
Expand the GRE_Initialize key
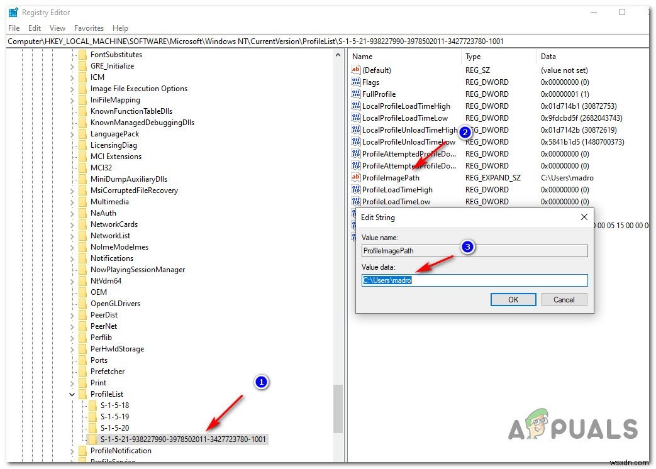tap(72, 66)
